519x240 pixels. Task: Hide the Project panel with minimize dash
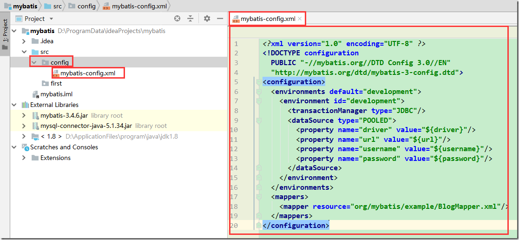click(x=220, y=19)
